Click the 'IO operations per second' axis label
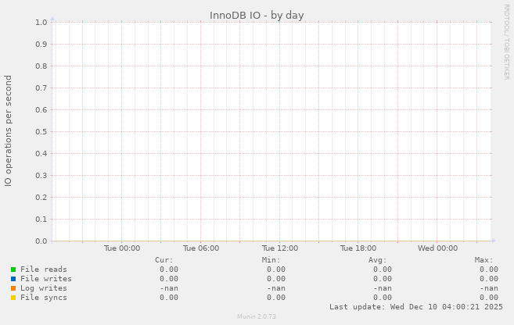 pyautogui.click(x=8, y=131)
